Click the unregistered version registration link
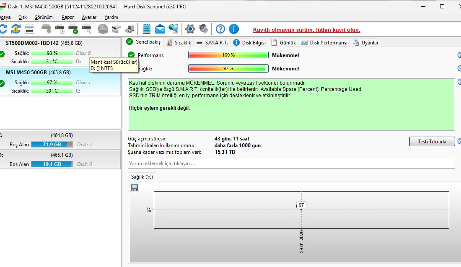Viewport: 461px width, 267px height. click(307, 30)
